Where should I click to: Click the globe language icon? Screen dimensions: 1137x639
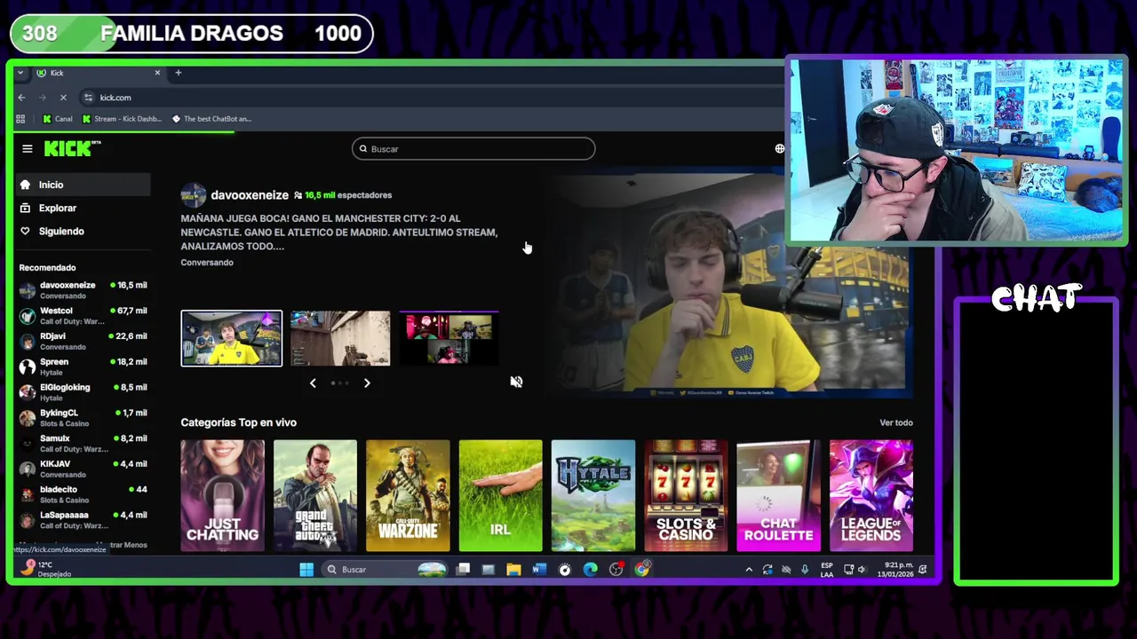point(779,149)
